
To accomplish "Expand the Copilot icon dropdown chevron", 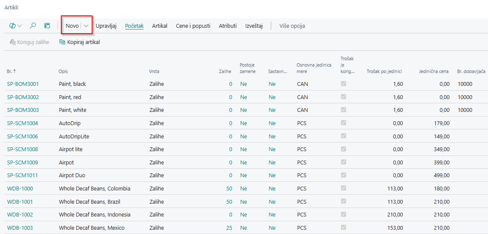I will tap(20, 26).
